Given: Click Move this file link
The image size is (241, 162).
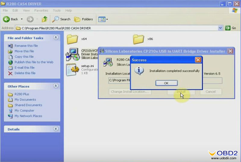Looking at the screenshot, I should [24, 51].
